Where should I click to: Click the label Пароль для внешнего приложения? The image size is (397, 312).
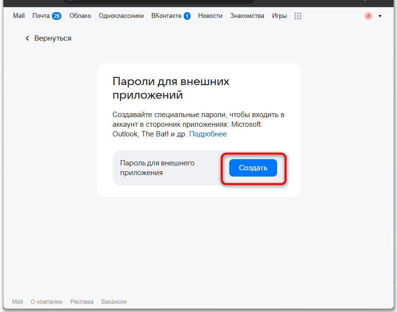click(x=157, y=168)
